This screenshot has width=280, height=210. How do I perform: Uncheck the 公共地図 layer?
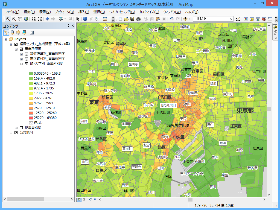tap(16, 133)
